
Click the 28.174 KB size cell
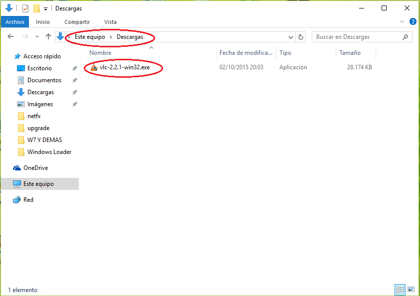[360, 67]
